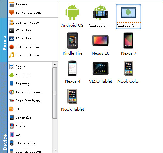
Task: Select the Nexus 7 device icon
Action: click(x=128, y=40)
